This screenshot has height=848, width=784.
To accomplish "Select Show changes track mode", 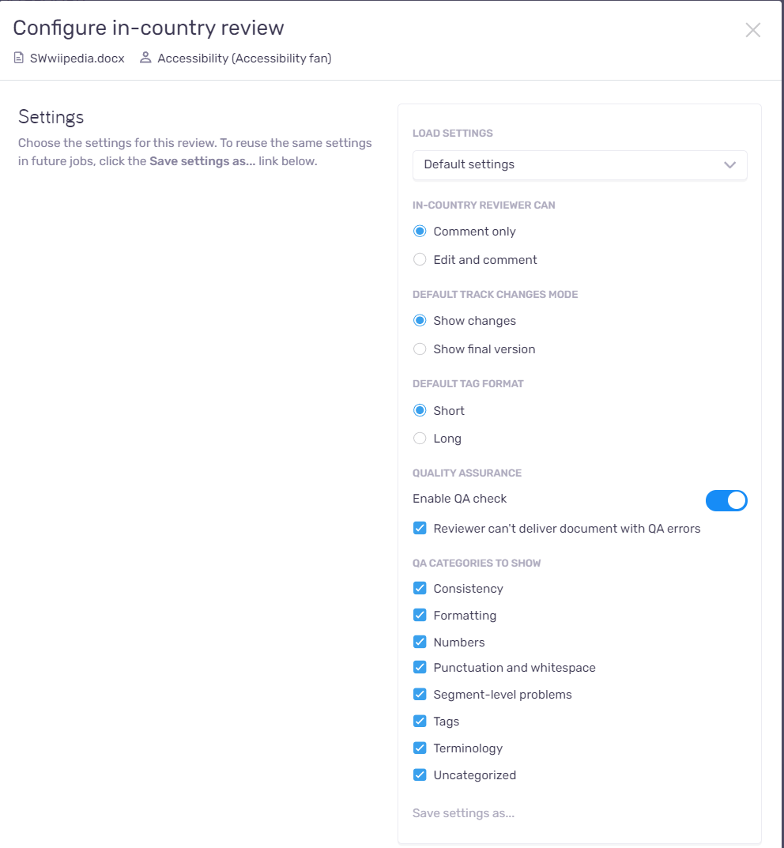I will pyautogui.click(x=420, y=321).
